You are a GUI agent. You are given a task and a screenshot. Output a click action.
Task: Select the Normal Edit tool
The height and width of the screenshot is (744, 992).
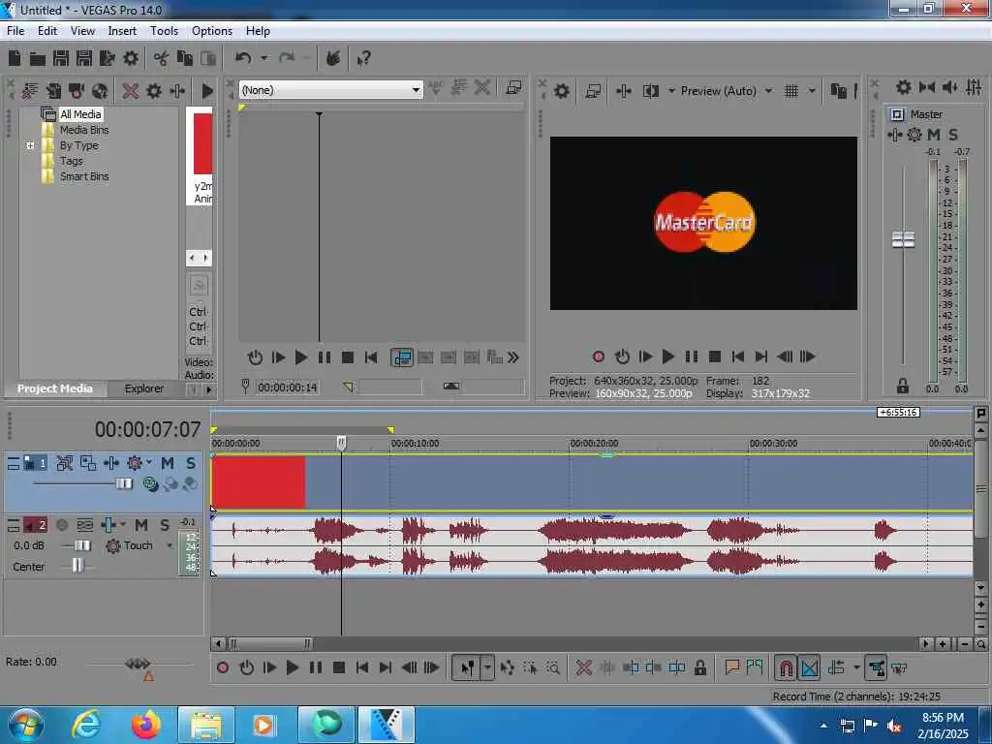click(467, 668)
